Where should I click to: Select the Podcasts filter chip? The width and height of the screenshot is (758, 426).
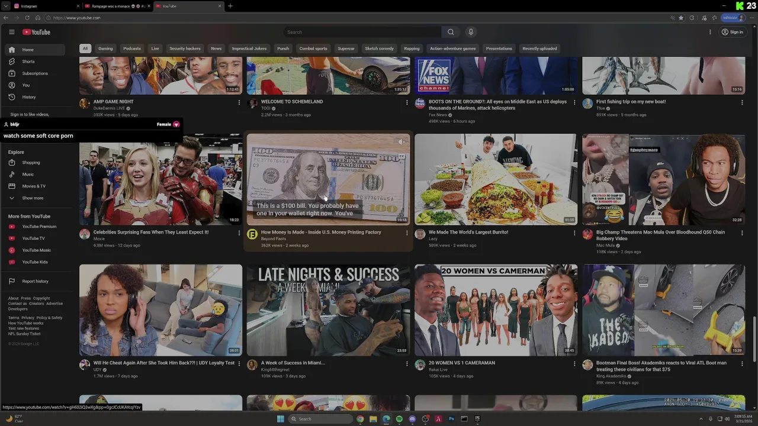point(132,49)
